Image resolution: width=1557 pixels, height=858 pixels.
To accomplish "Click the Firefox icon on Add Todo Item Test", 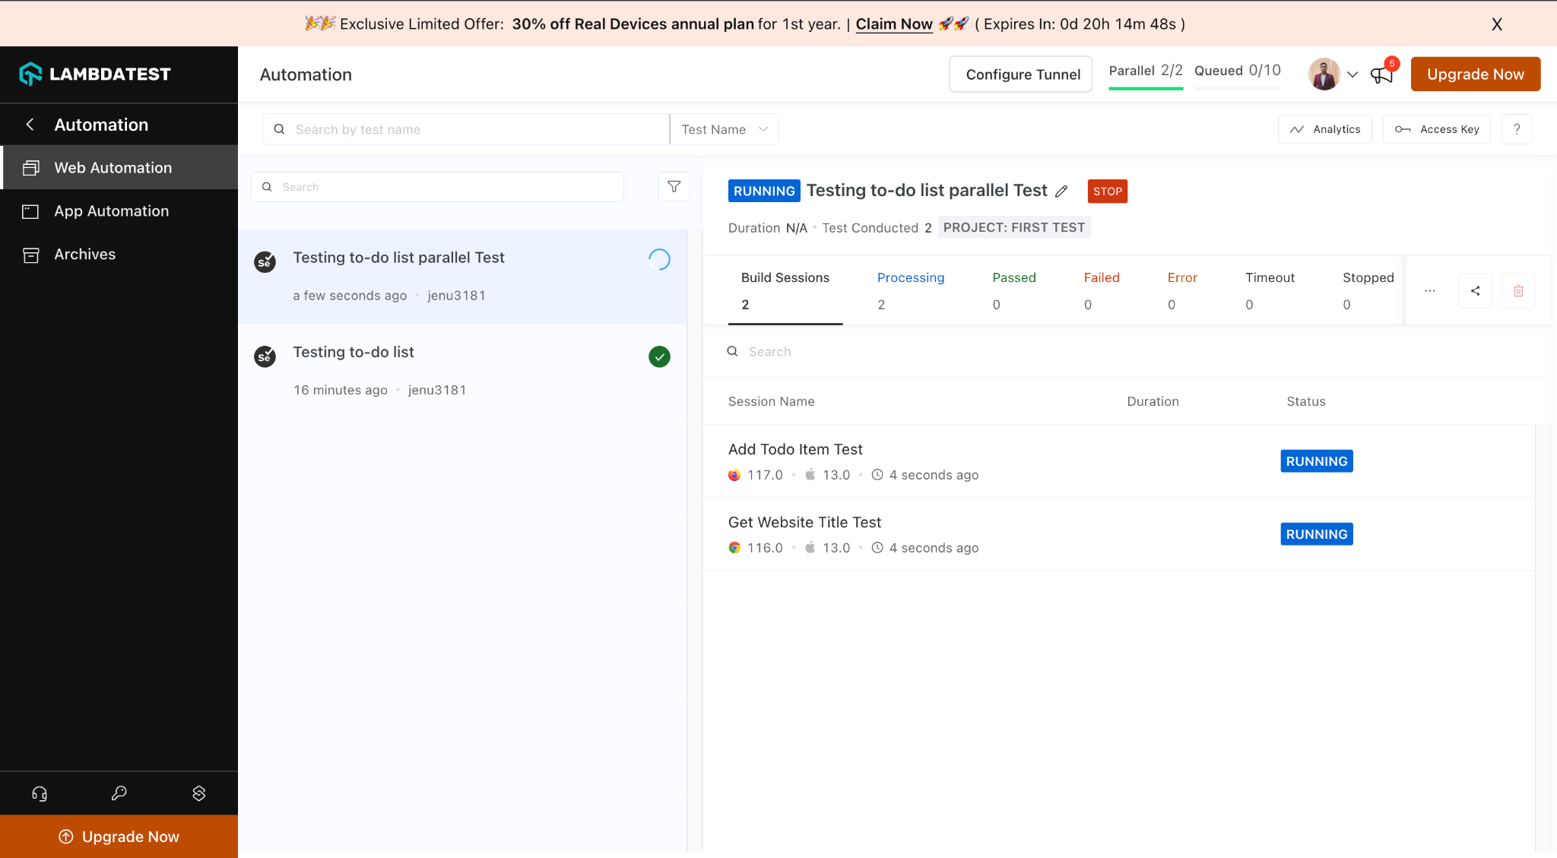I will [734, 475].
